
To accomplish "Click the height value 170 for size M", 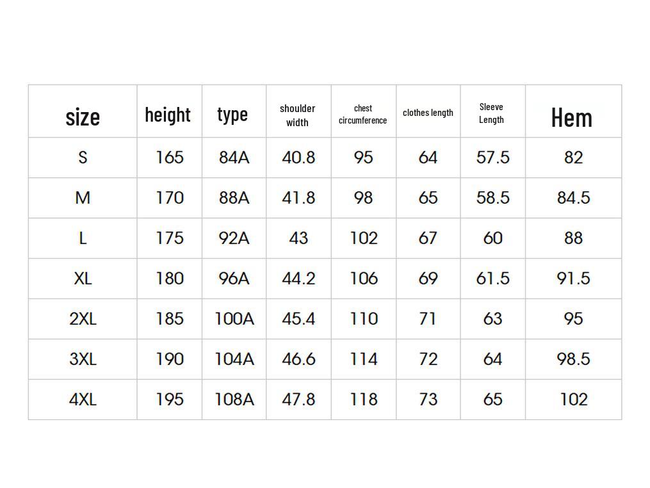I will pyautogui.click(x=170, y=198).
